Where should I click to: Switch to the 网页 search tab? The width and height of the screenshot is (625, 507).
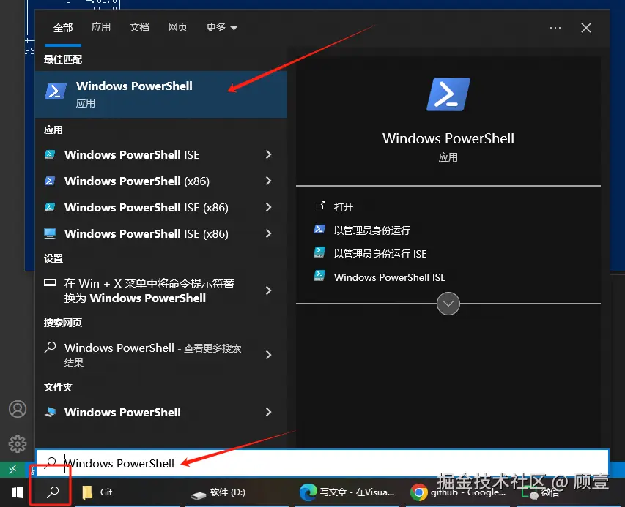tap(177, 27)
